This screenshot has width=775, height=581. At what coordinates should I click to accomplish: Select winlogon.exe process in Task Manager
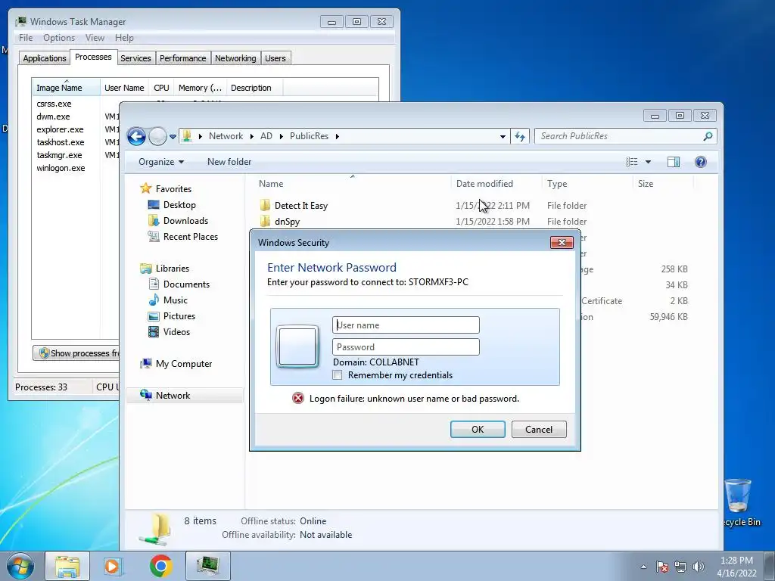point(61,168)
